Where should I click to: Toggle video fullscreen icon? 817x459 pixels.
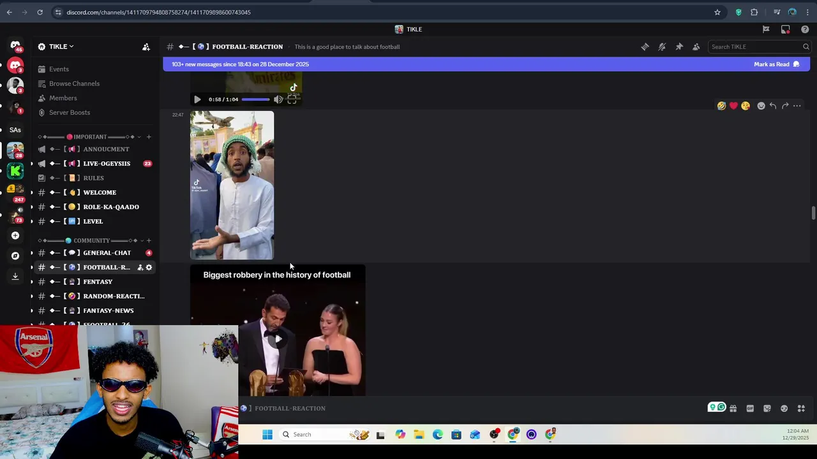(292, 99)
